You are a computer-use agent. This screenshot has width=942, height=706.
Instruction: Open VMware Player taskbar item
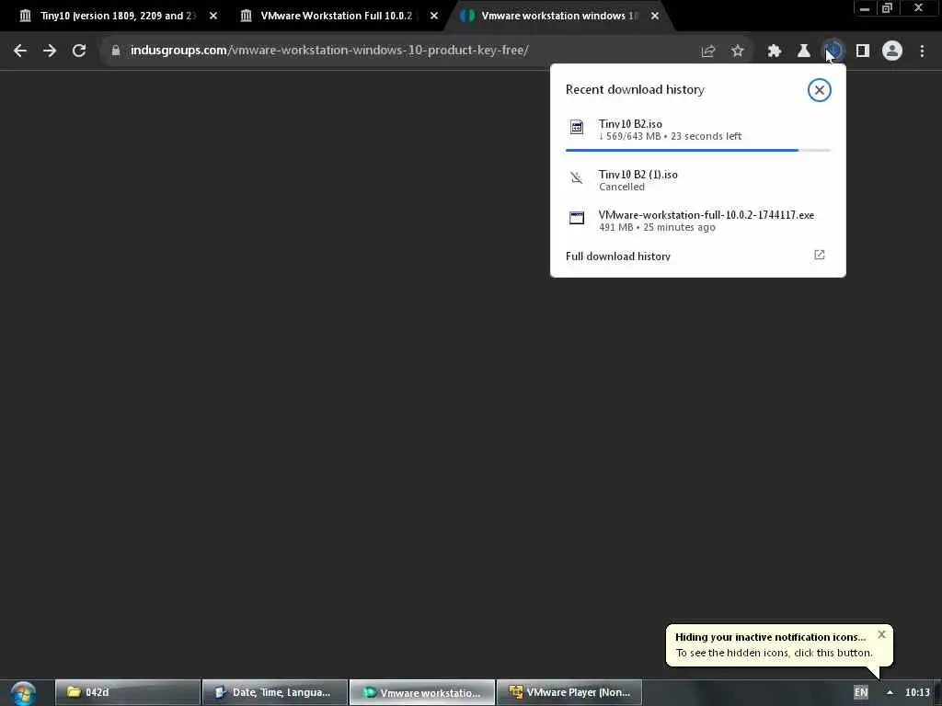pos(569,693)
